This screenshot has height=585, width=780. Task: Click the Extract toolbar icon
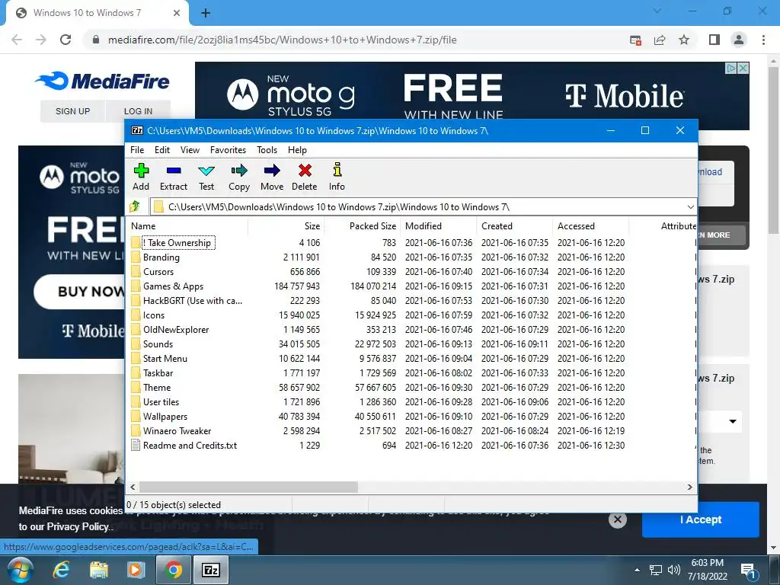pos(174,177)
